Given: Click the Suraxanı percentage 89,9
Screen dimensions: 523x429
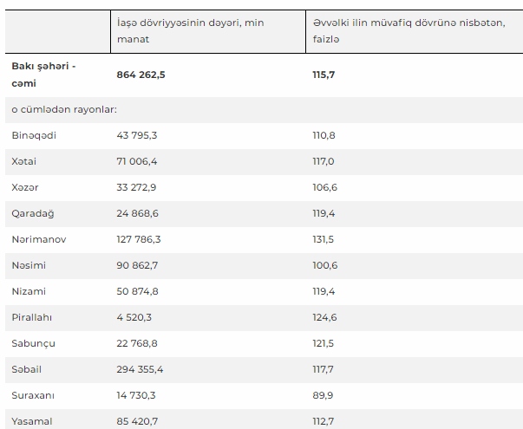Looking at the screenshot, I should [x=323, y=395].
